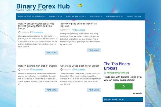The image size is (161, 107).
Task: Open No comments link of Voted Best Forex post
Action: tap(80, 70)
